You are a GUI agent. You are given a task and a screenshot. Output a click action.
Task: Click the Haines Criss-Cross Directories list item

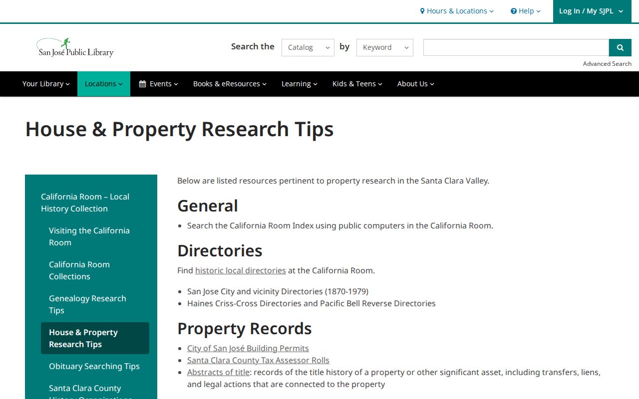click(x=312, y=303)
